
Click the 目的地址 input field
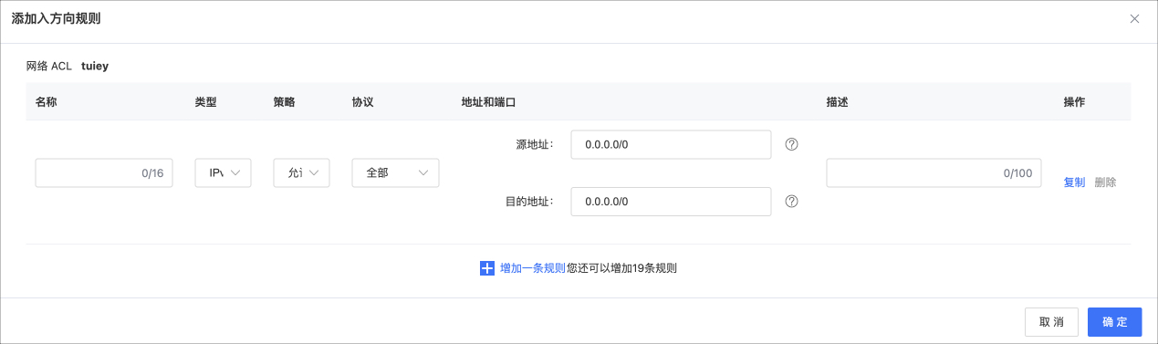coord(671,201)
